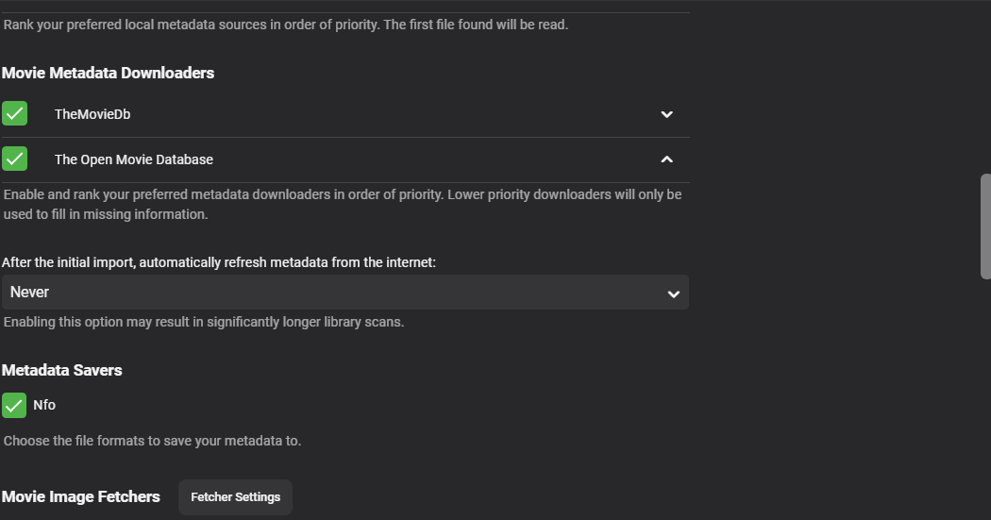Image resolution: width=991 pixels, height=520 pixels.
Task: Click the Nfo label text
Action: (44, 405)
